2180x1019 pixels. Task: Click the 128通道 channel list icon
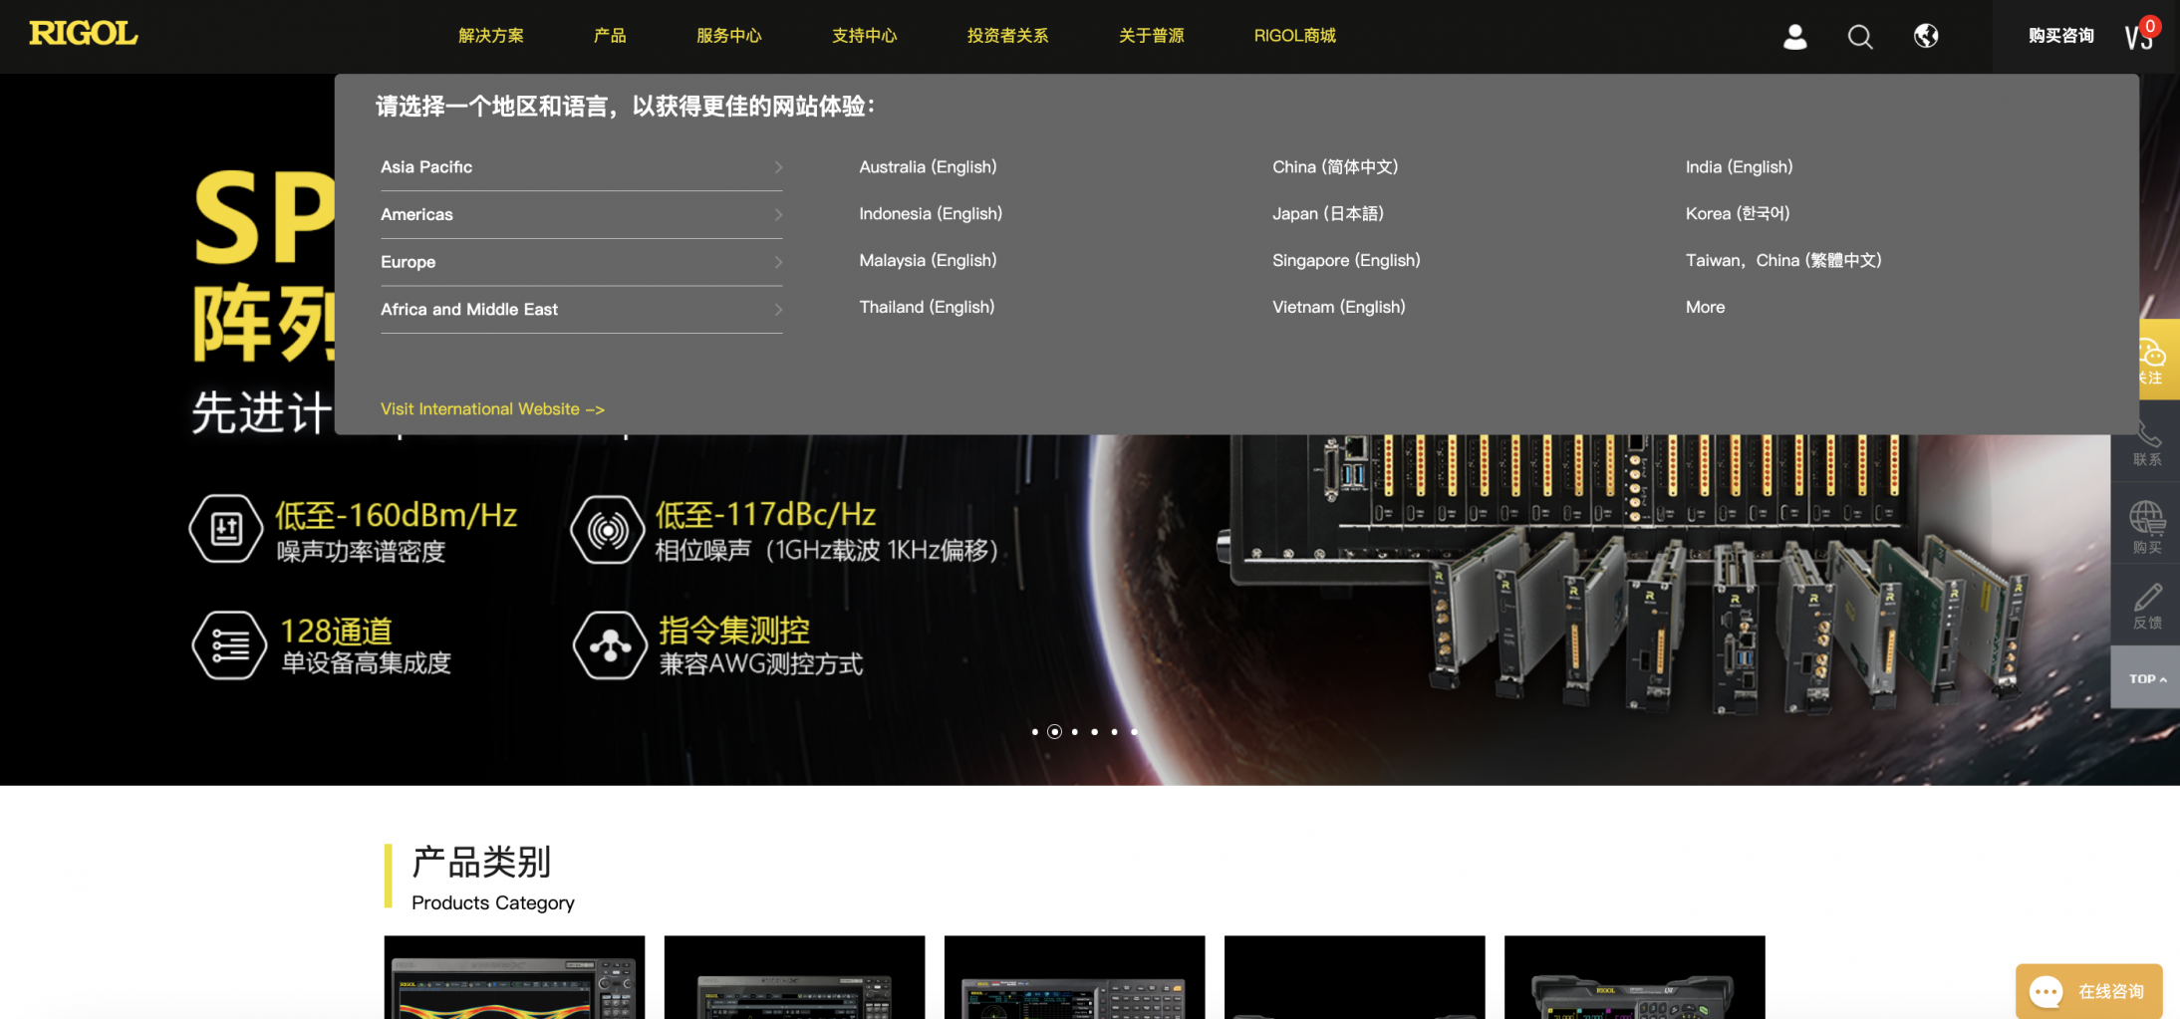[229, 645]
